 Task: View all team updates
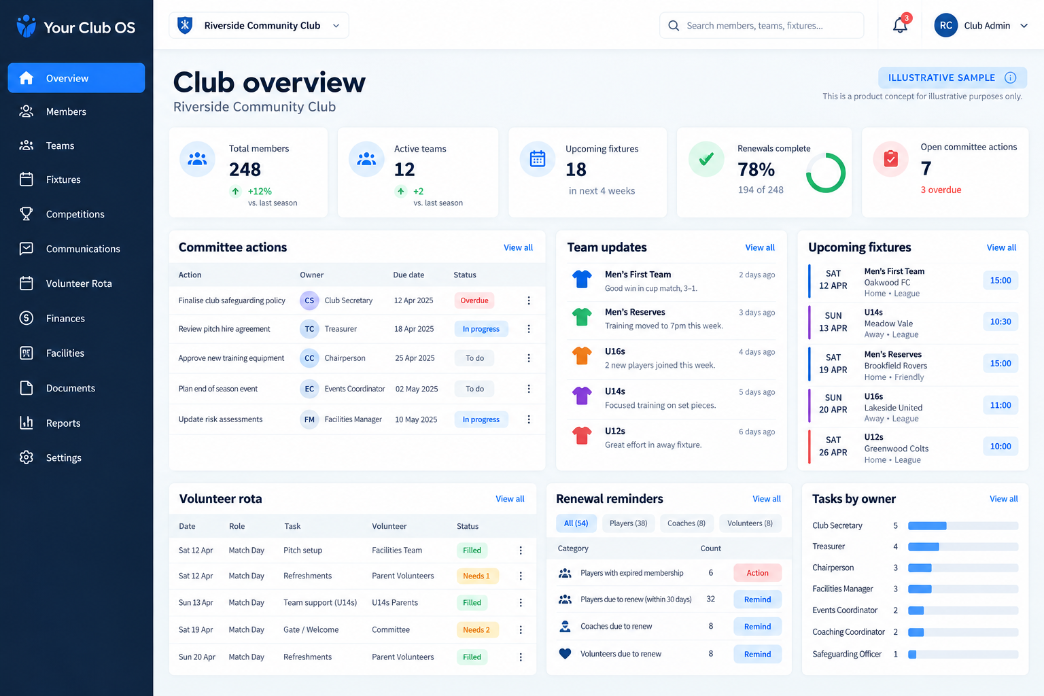click(x=760, y=248)
